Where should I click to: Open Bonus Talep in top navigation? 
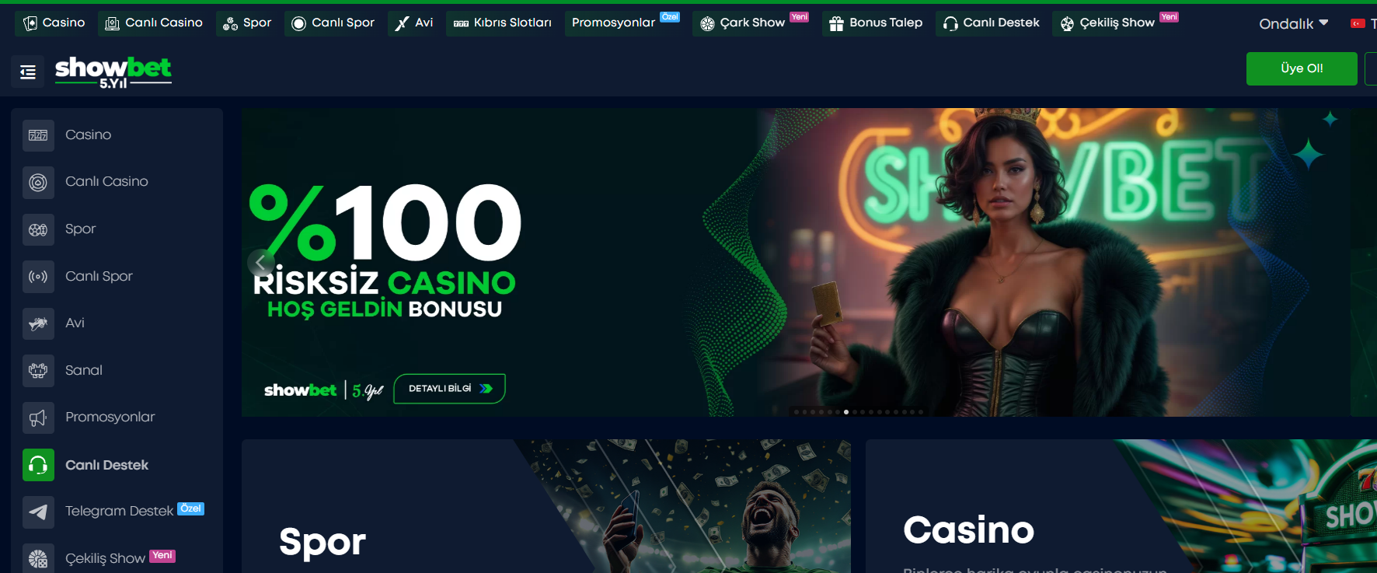[x=876, y=23]
